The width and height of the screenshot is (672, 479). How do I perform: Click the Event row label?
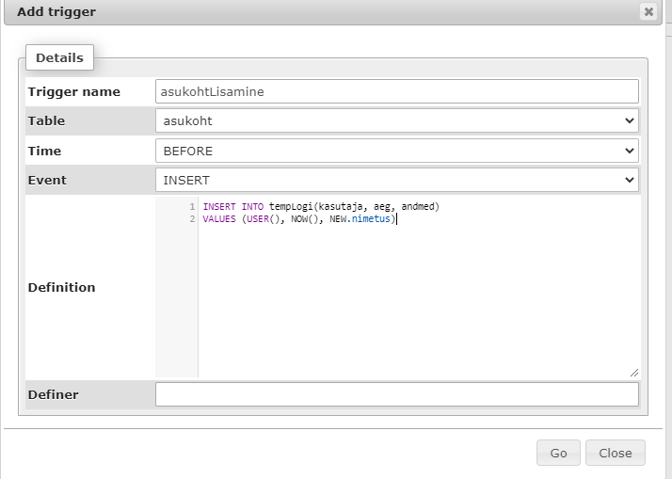(x=48, y=180)
